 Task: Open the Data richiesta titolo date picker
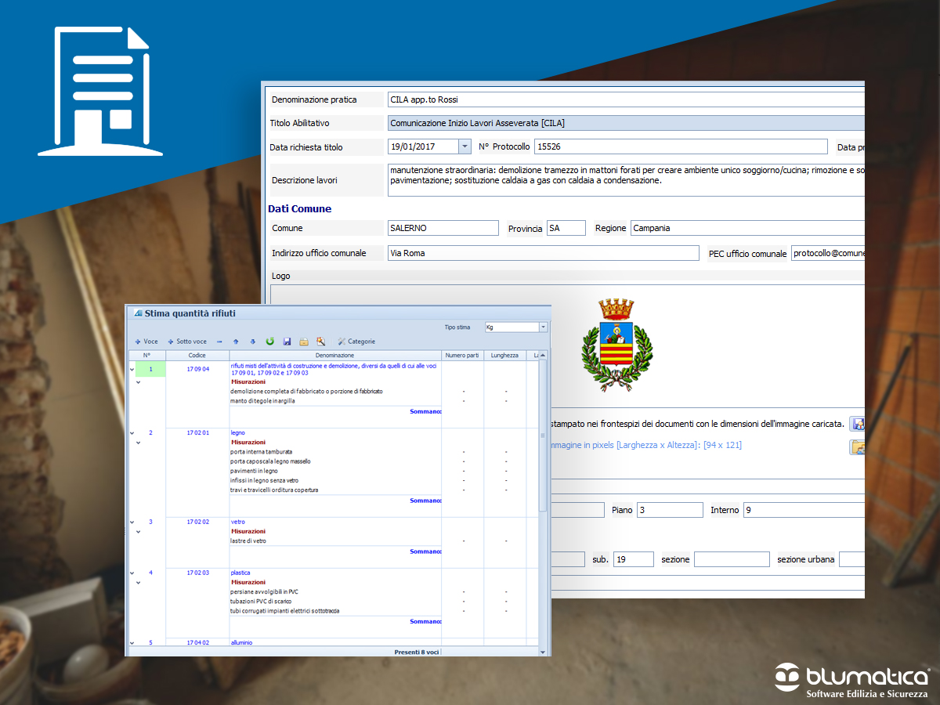tap(465, 146)
